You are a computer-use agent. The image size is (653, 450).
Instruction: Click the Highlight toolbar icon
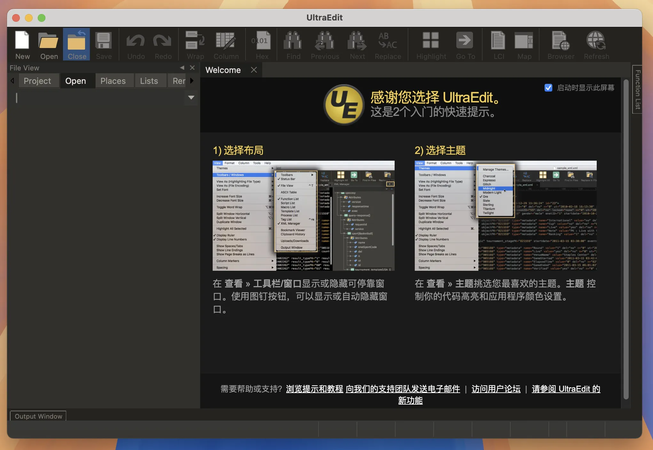tap(431, 45)
